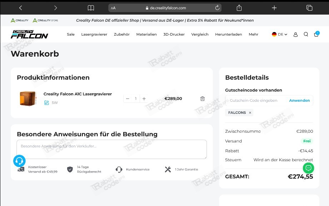Click the top promo banner text
The width and height of the screenshot is (329, 206).
click(x=165, y=20)
